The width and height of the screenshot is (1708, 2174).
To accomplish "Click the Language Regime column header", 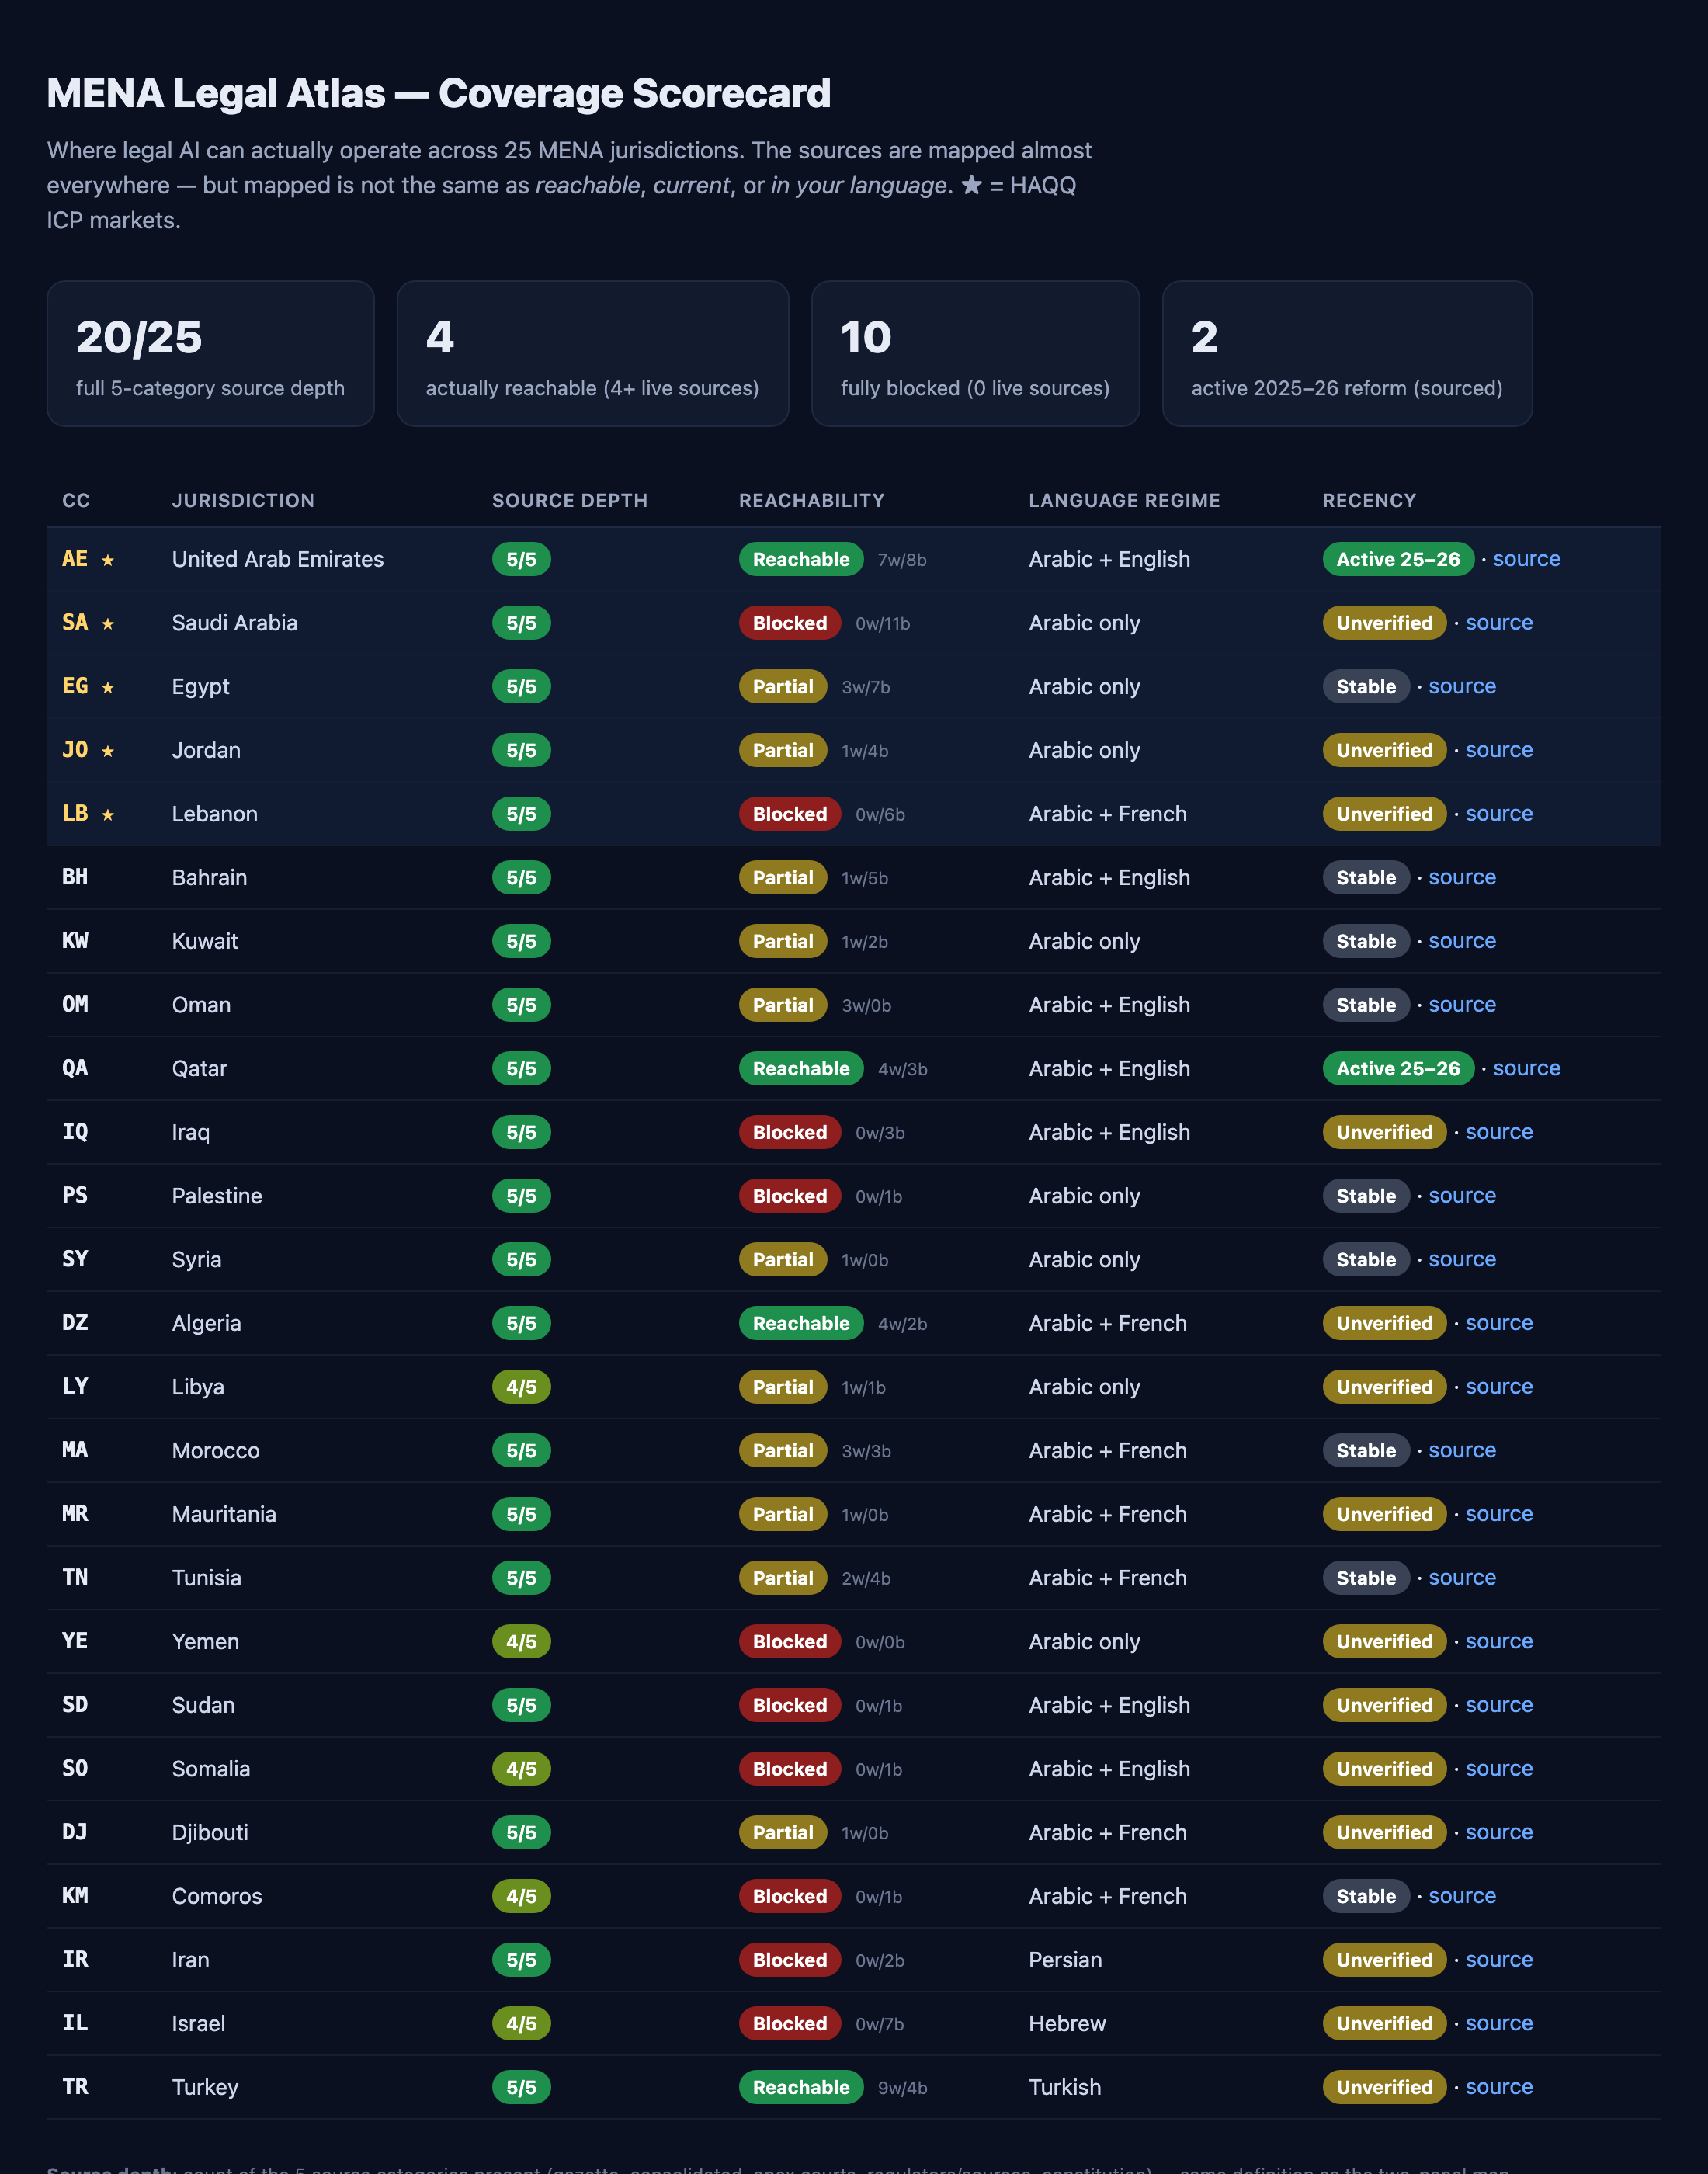I will 1124,500.
